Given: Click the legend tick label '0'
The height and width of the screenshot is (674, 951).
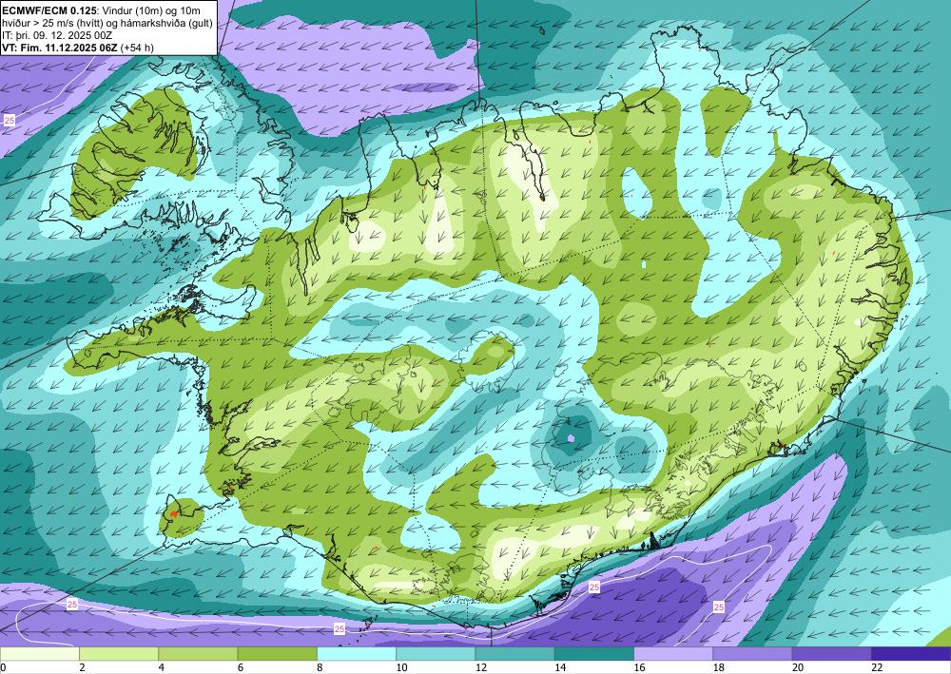Looking at the screenshot, I should [3, 667].
